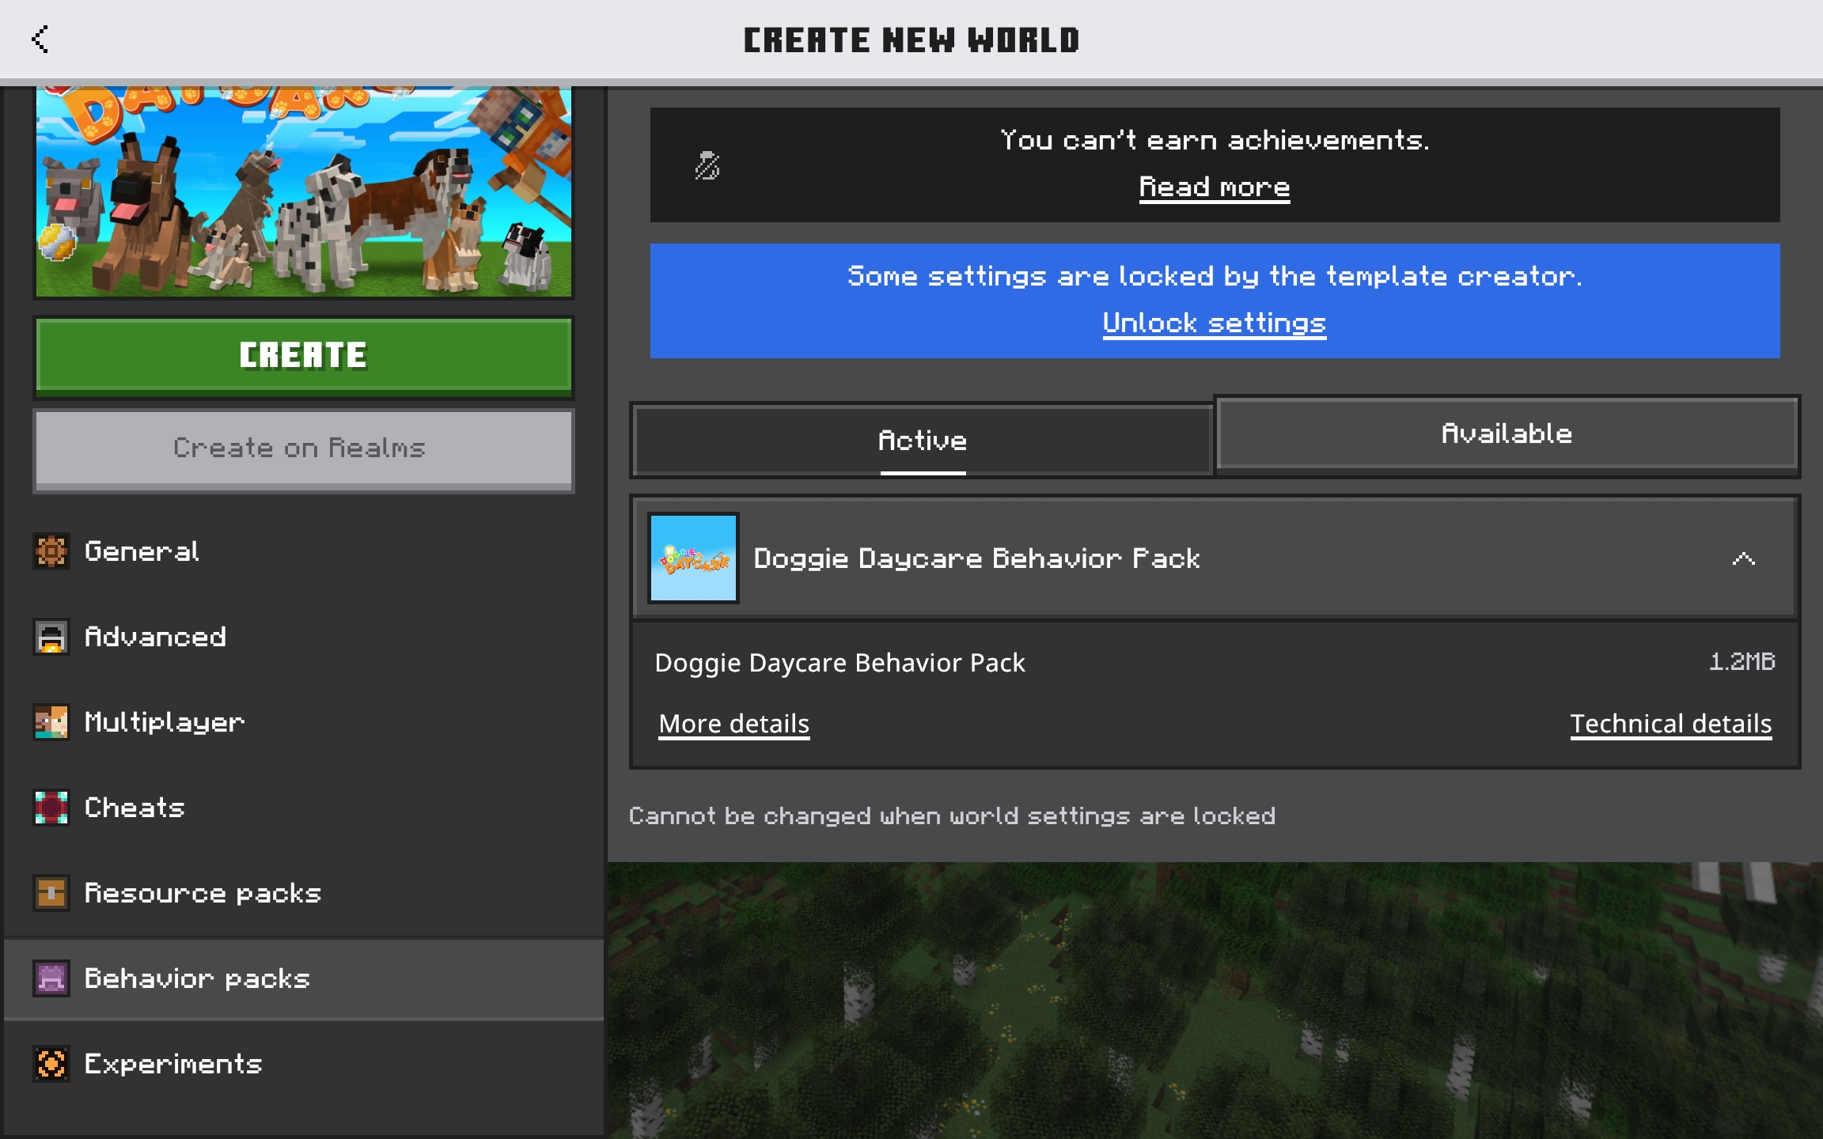The image size is (1823, 1139).
Task: Click the Cheats icon
Action: (51, 808)
